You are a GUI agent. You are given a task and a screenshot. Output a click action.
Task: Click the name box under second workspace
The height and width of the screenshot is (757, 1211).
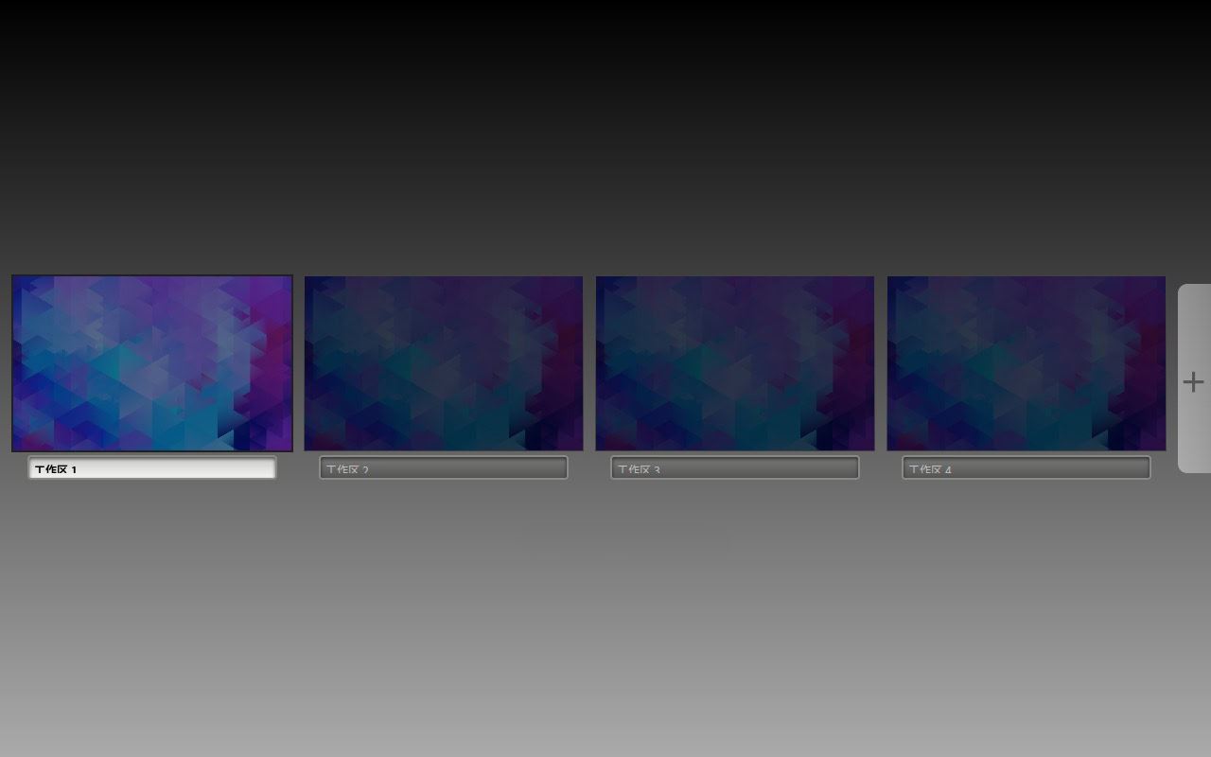444,468
